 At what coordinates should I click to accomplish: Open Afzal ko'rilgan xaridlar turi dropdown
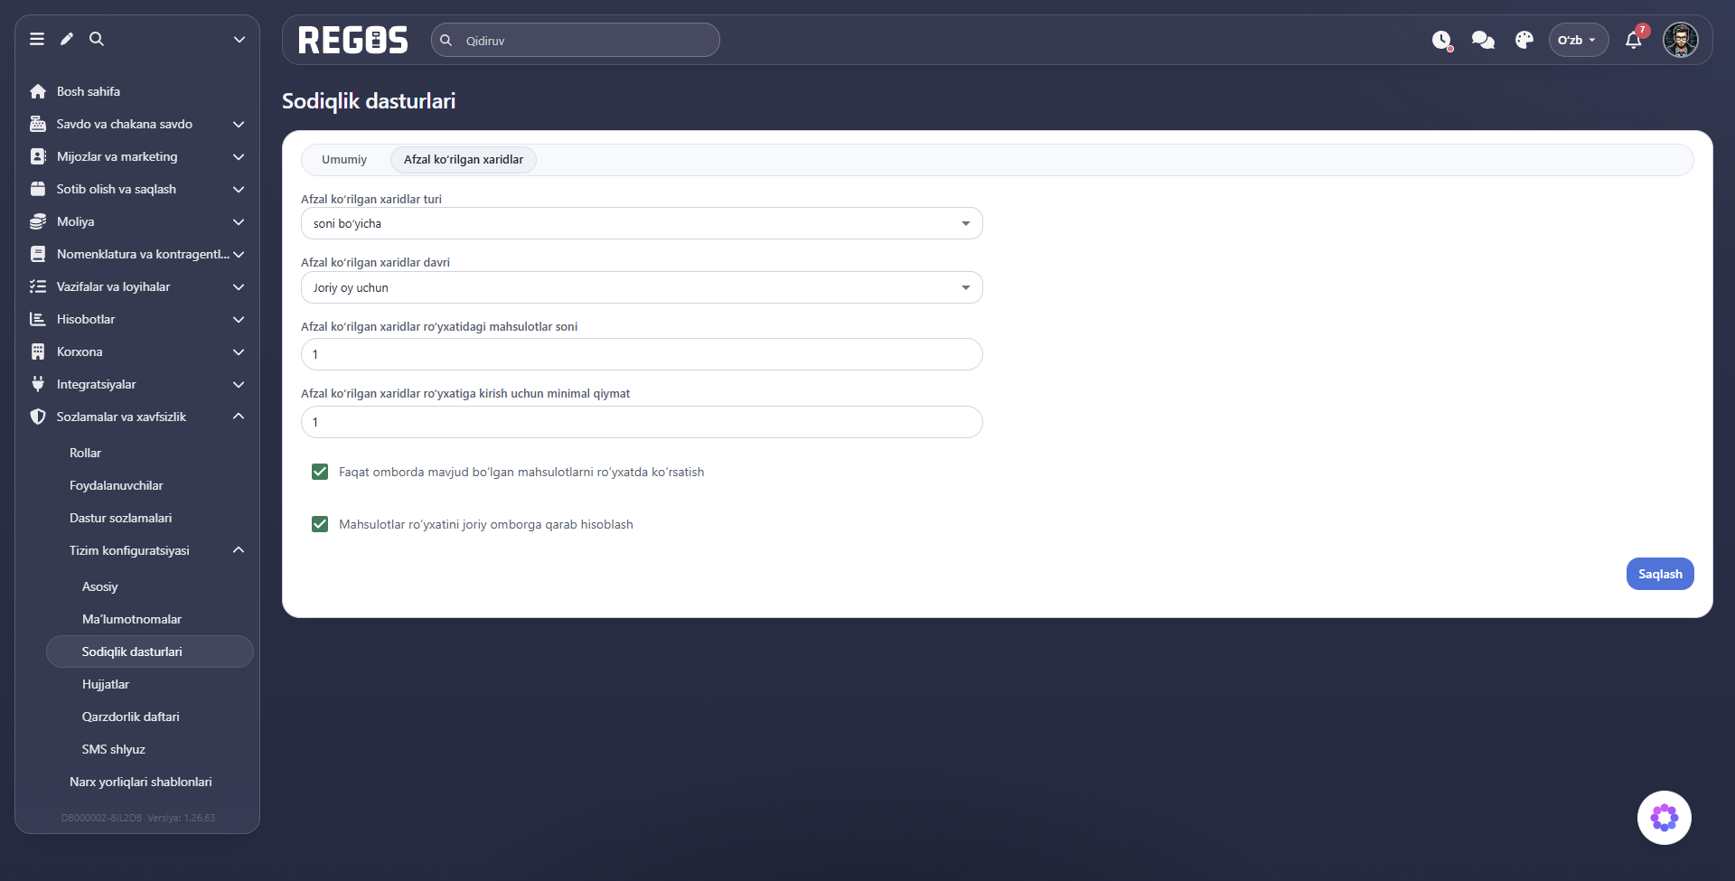coord(642,223)
